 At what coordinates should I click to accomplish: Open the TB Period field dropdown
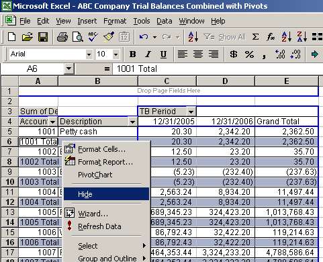191,112
